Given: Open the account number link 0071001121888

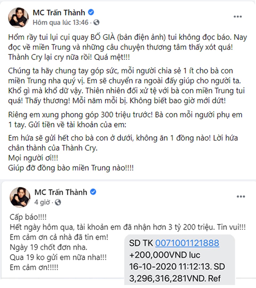Looking at the screenshot, I should coord(188,243).
